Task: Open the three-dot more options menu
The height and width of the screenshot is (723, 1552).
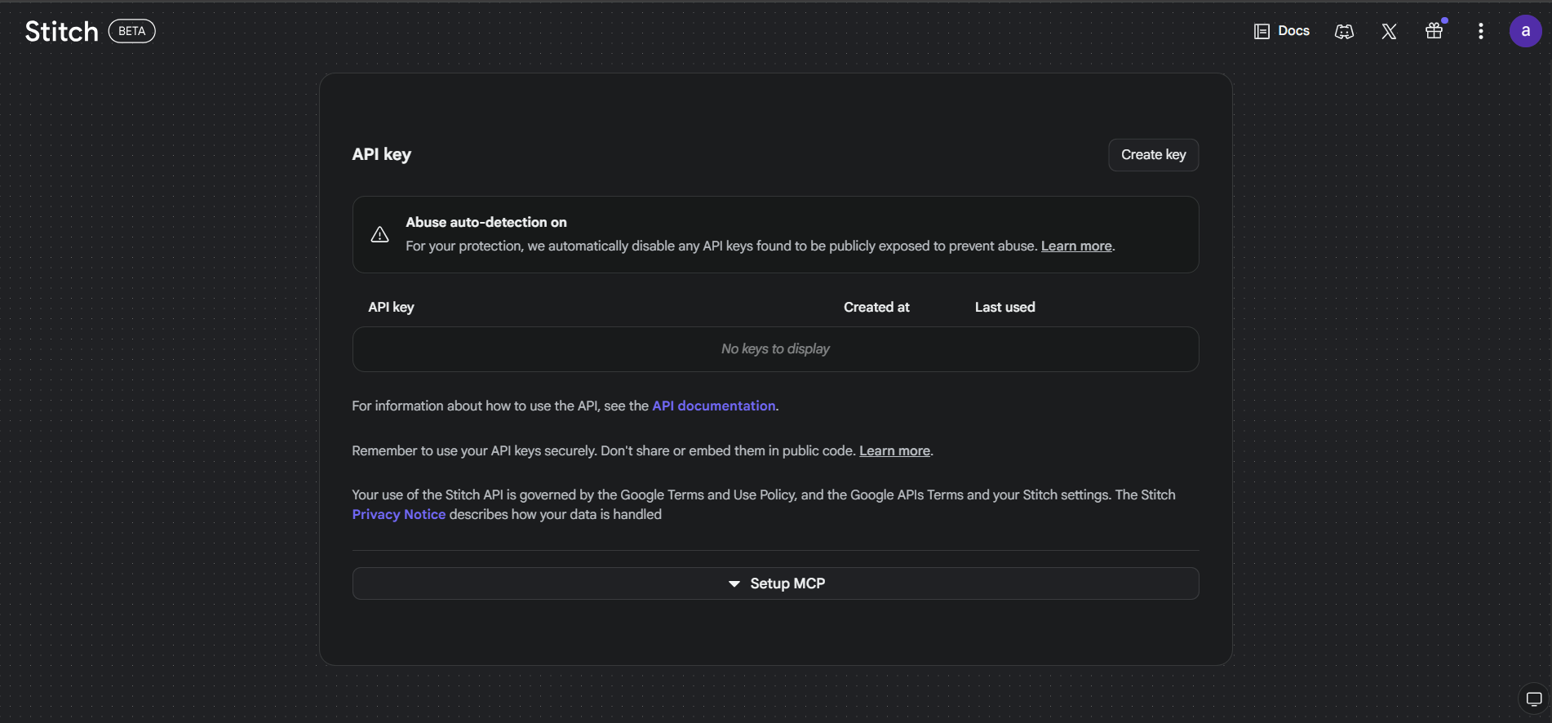Action: (1480, 31)
